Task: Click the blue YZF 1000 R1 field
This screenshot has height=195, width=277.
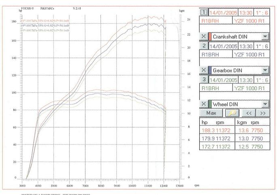Action: pyautogui.click(x=251, y=55)
